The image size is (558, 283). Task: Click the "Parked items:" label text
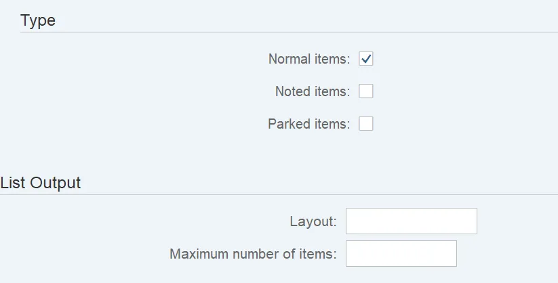pos(308,124)
